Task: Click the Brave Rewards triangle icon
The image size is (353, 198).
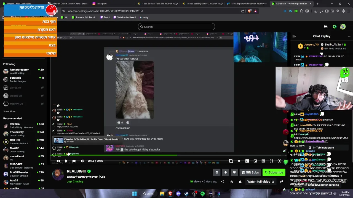Action: [255, 11]
